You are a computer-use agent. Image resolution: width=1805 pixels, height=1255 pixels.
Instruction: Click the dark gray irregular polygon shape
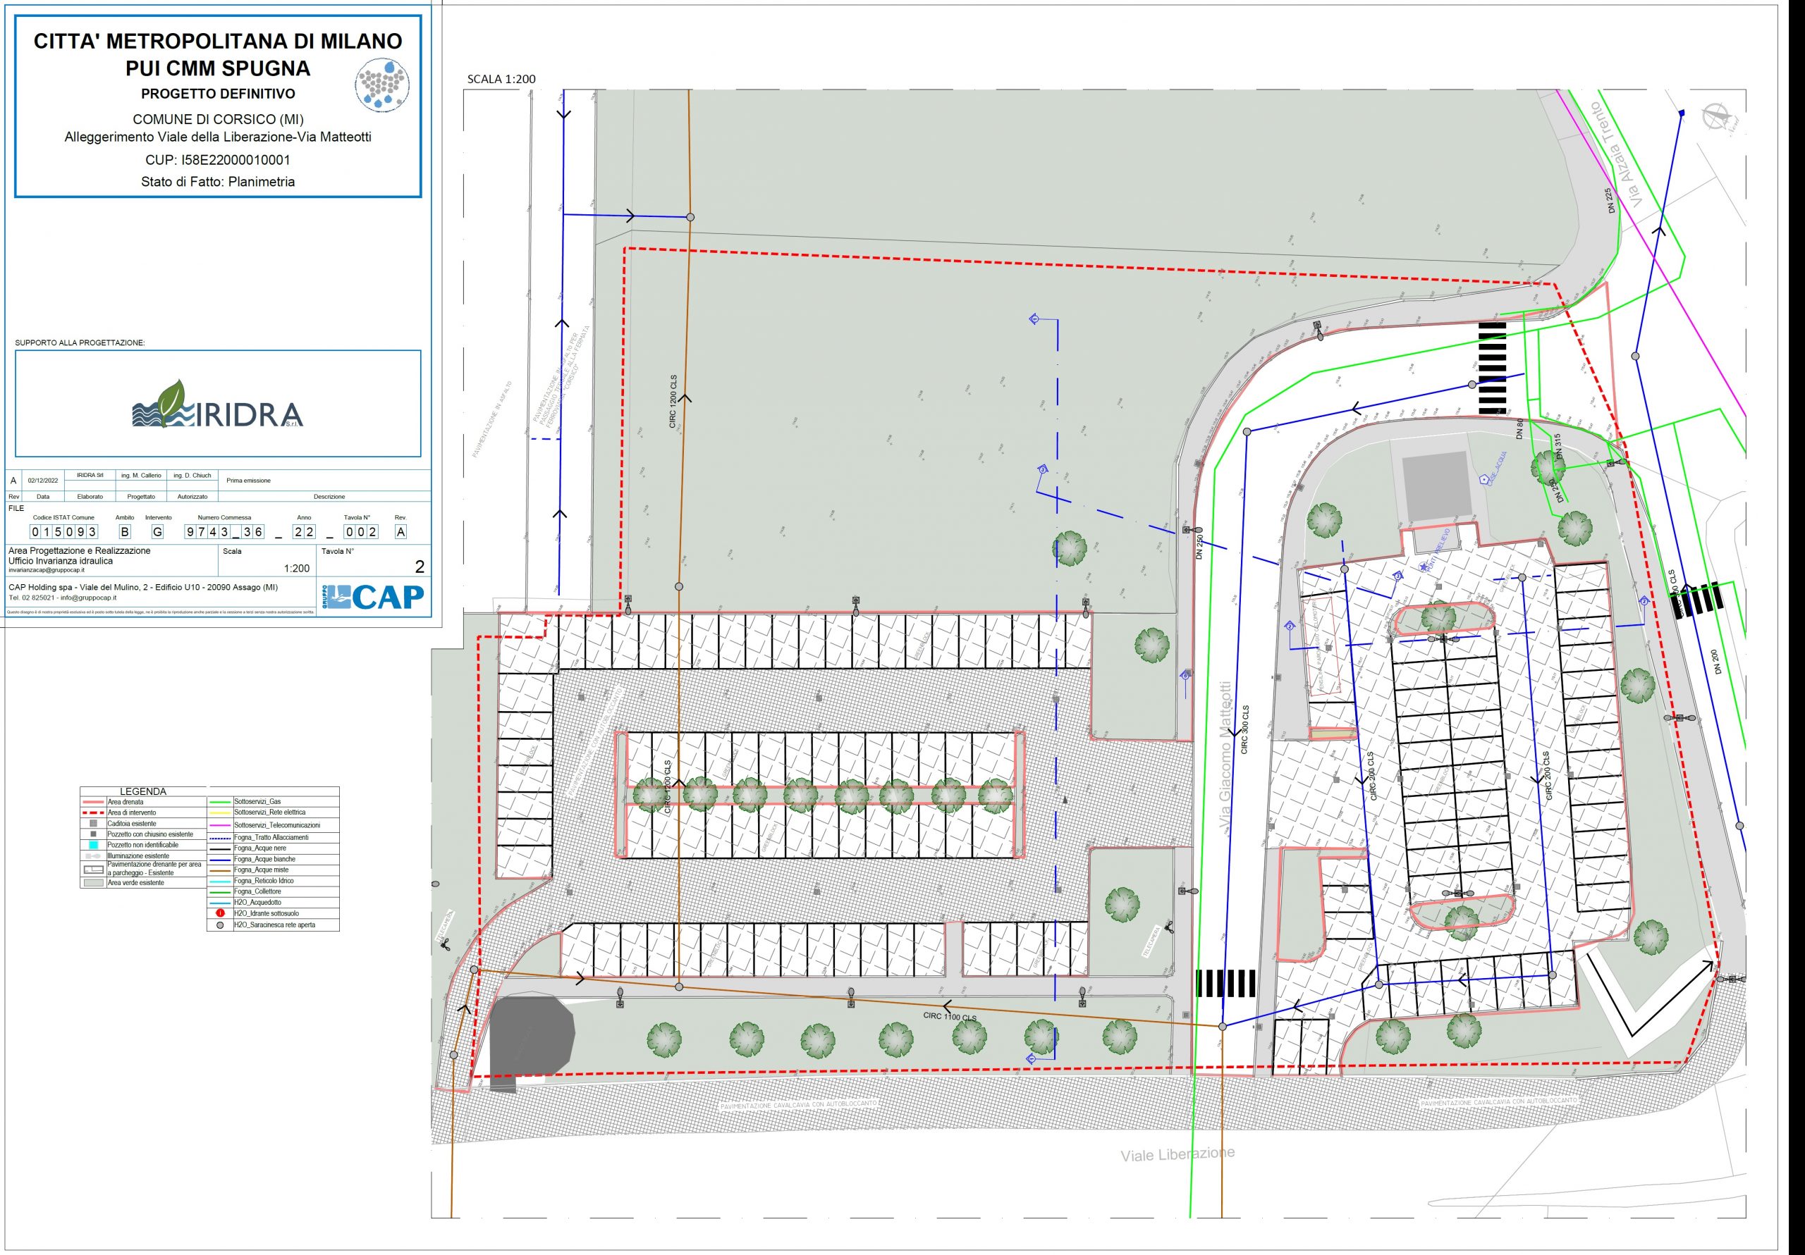[532, 1036]
